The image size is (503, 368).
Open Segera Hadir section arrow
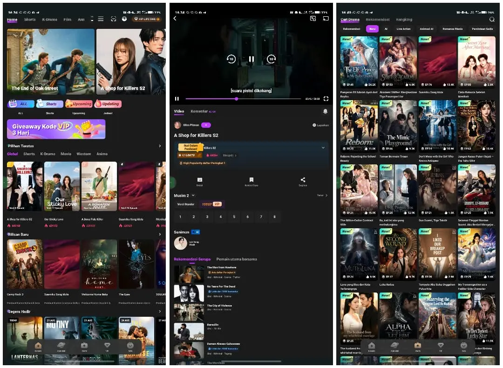160,311
